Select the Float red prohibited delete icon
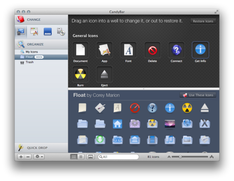Image resolution: width=234 pixels, height=181 pixels. [135, 108]
